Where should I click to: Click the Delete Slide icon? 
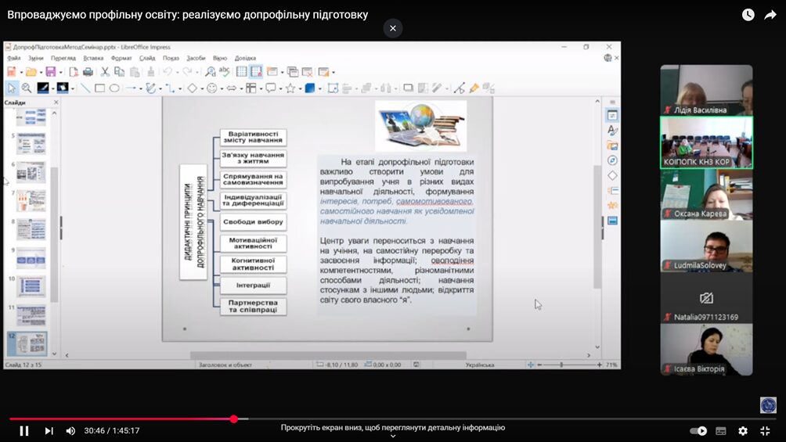pyautogui.click(x=308, y=72)
